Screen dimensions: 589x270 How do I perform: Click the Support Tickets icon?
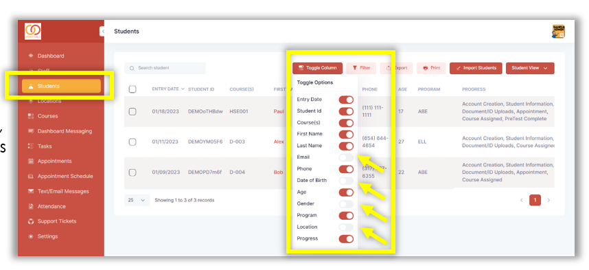coord(31,221)
